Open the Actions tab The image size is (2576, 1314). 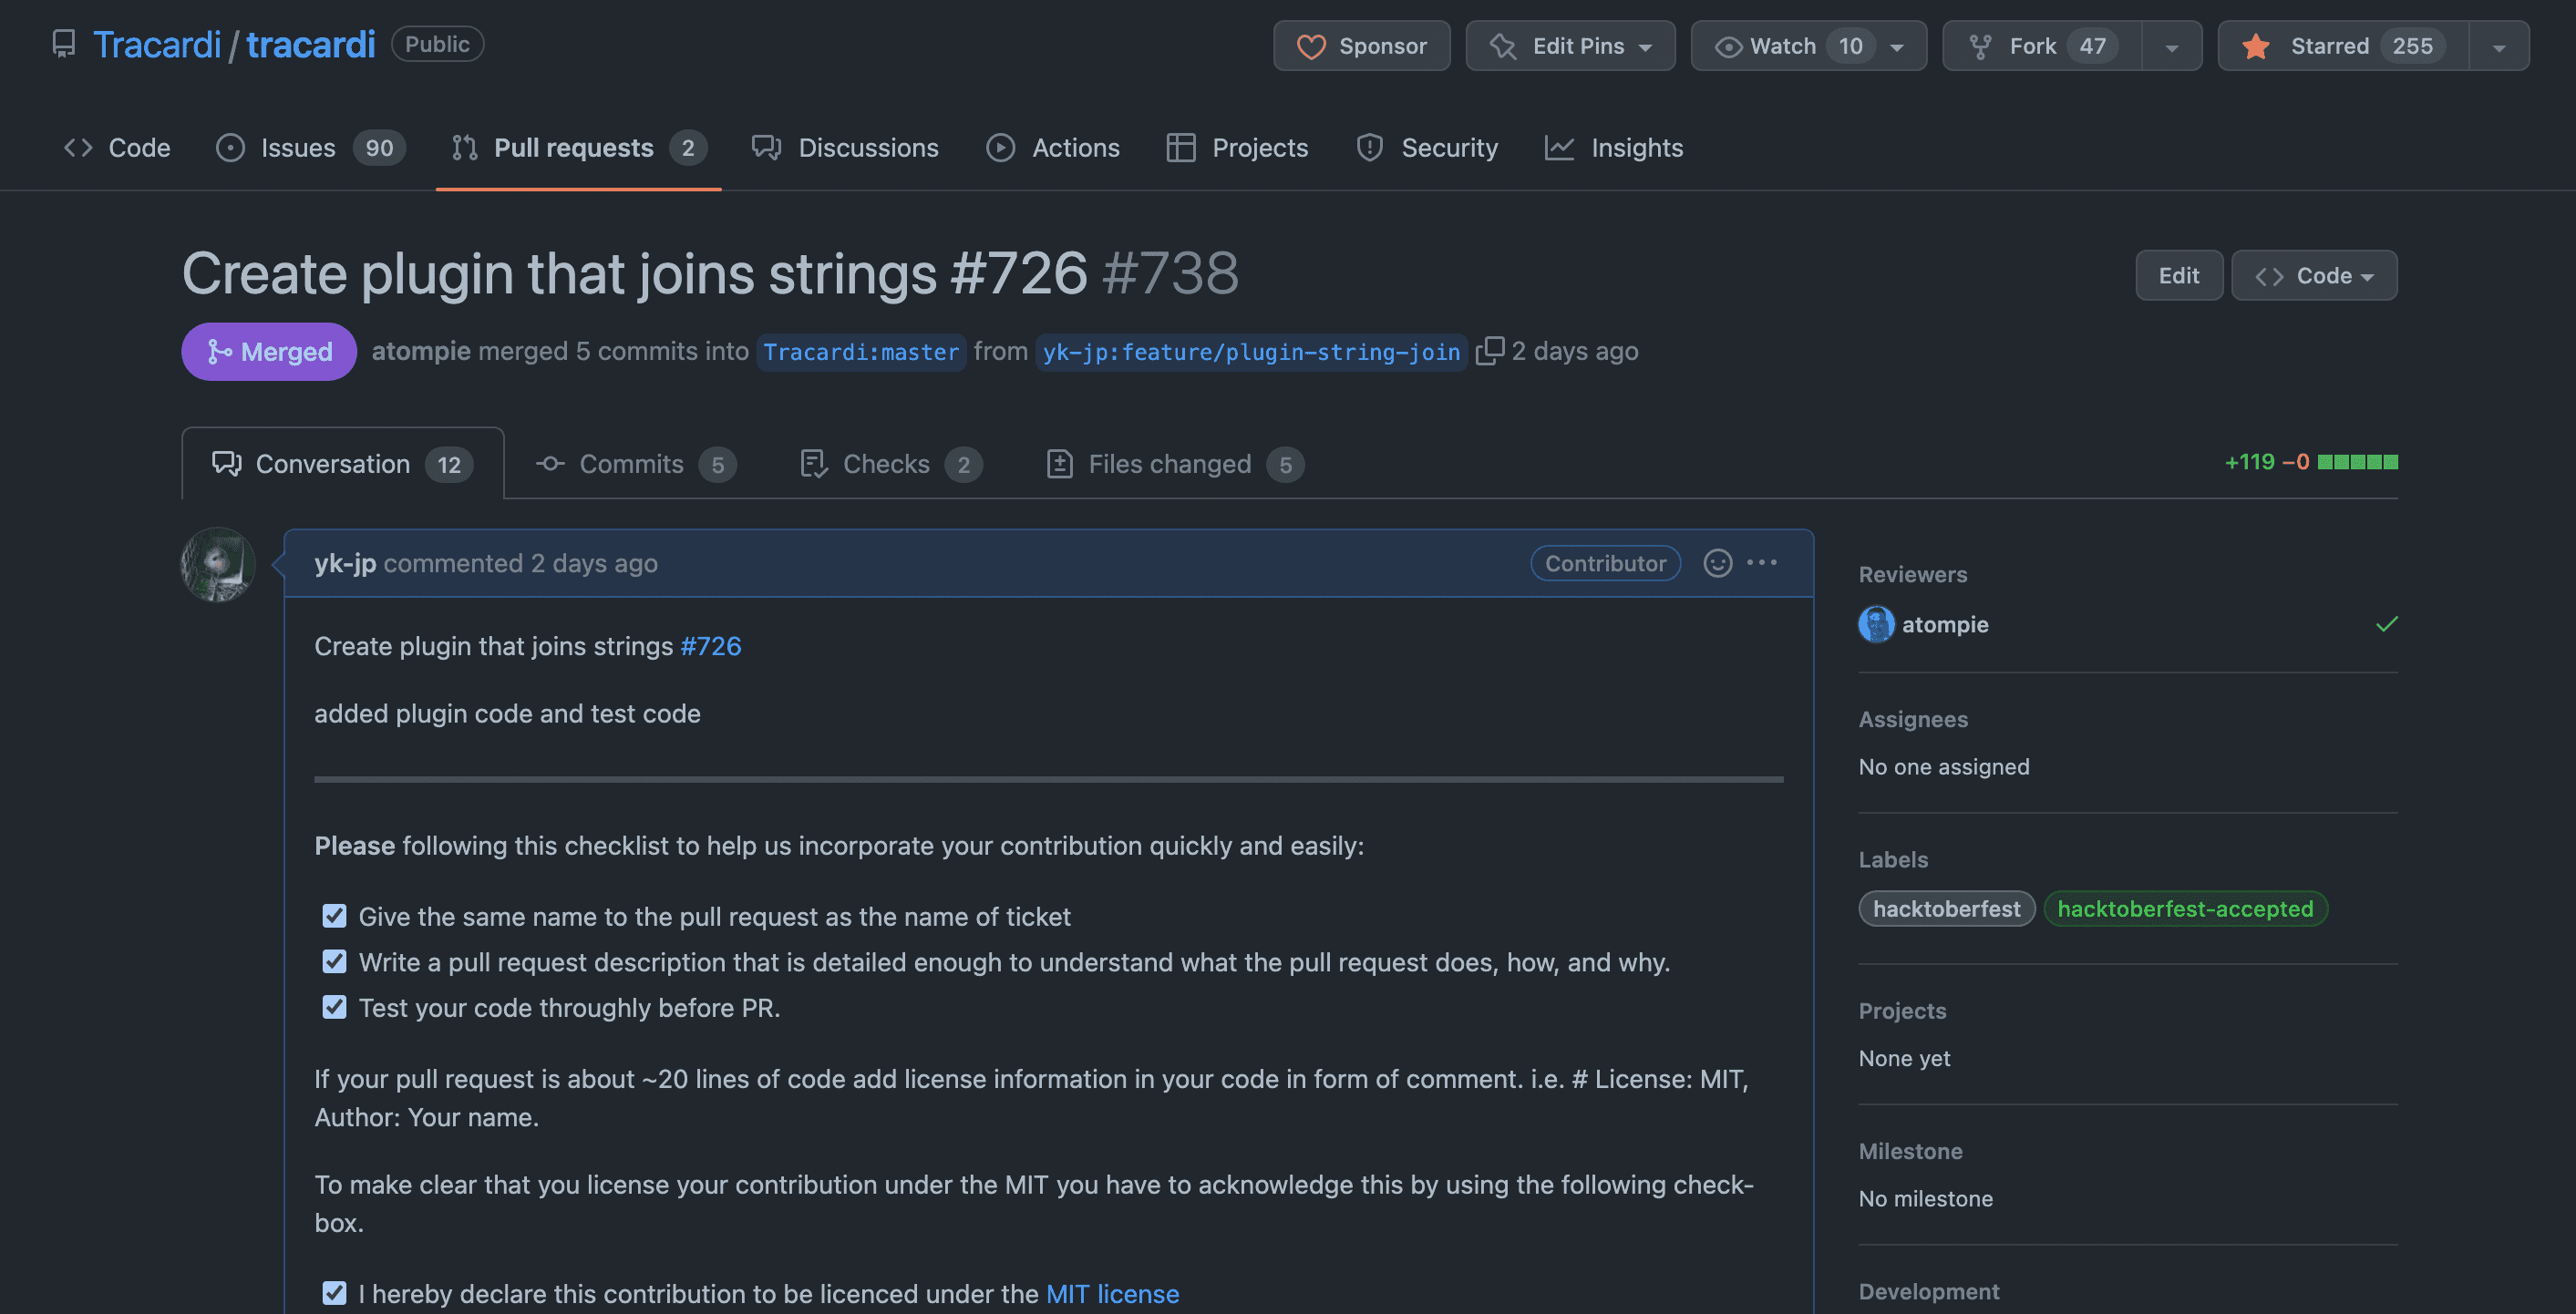(x=1053, y=148)
